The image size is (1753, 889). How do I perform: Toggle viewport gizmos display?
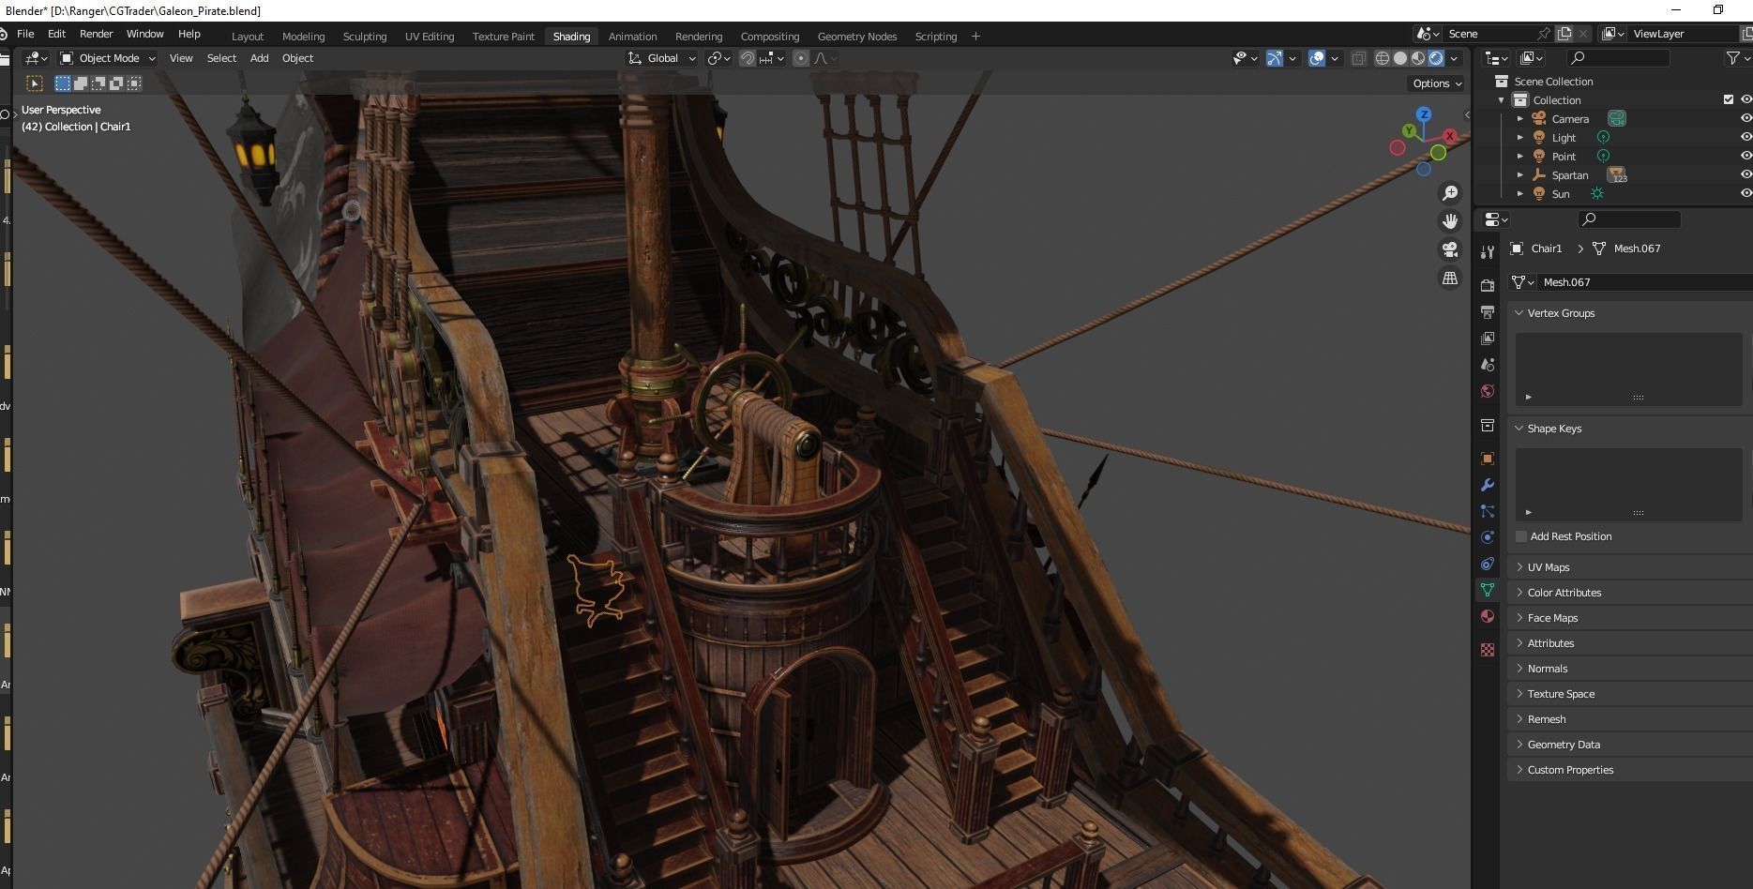1275,58
